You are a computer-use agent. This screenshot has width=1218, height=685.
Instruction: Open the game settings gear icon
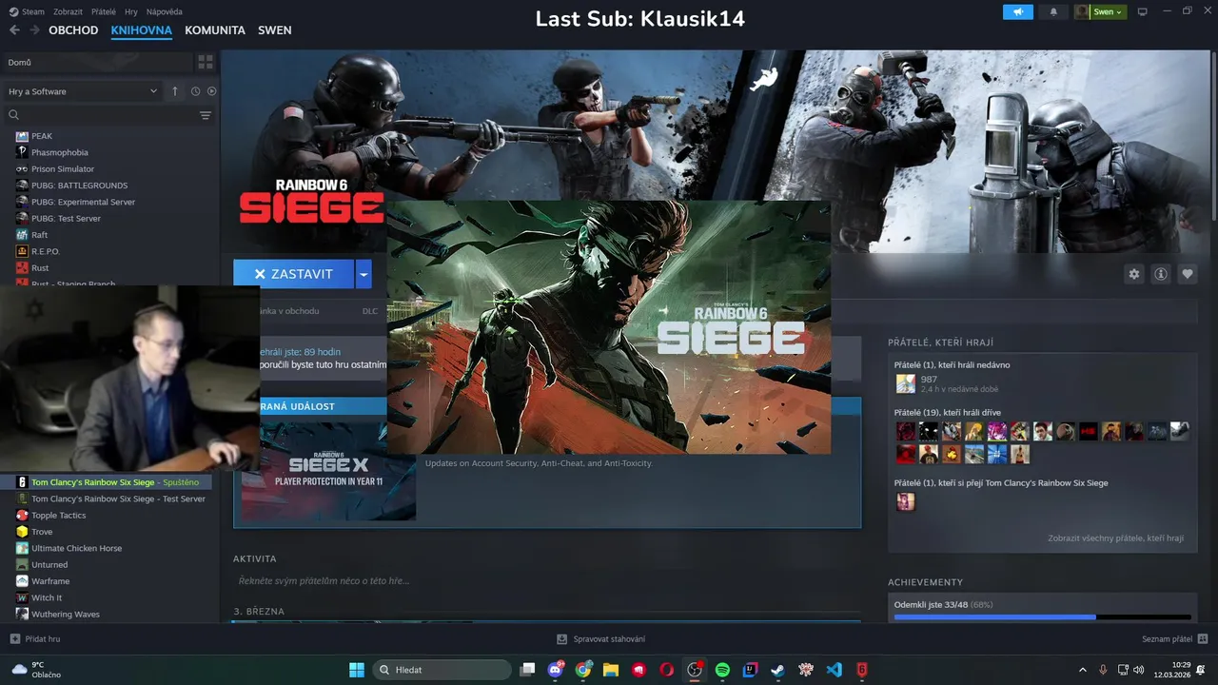(1134, 274)
